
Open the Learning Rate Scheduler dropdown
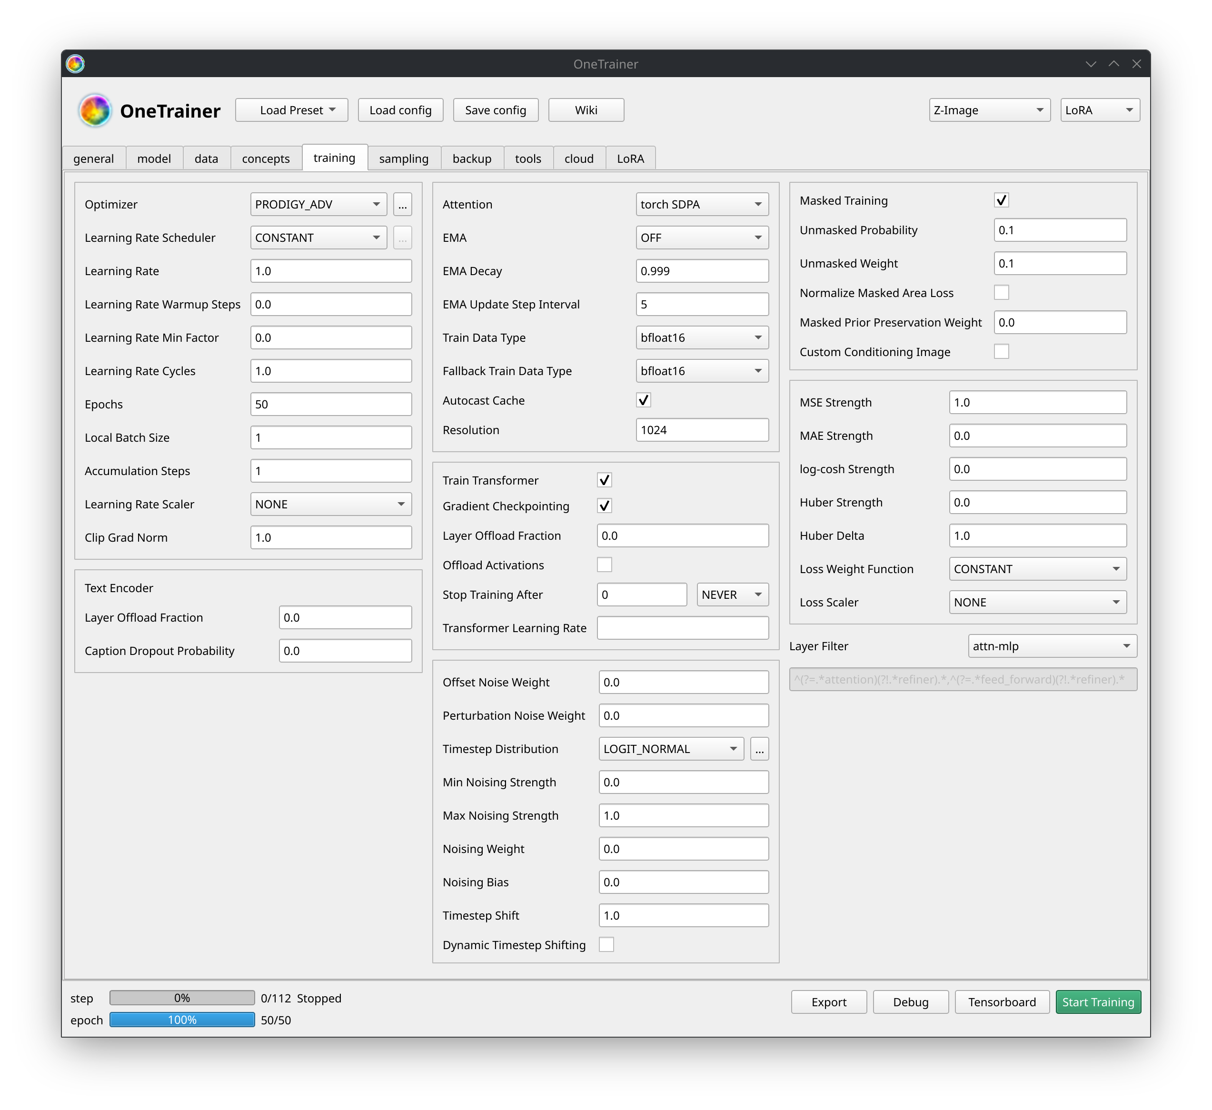(318, 238)
